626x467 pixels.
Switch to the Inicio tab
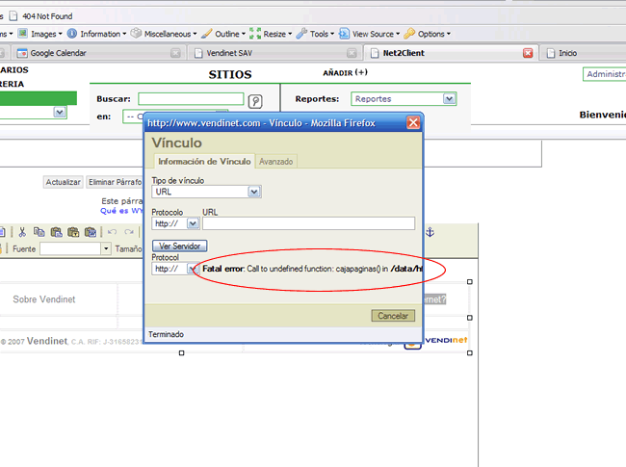coord(583,53)
